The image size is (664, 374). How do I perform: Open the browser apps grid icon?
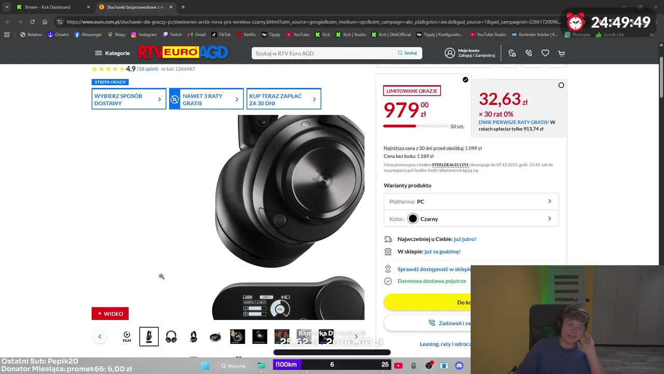pos(7,35)
